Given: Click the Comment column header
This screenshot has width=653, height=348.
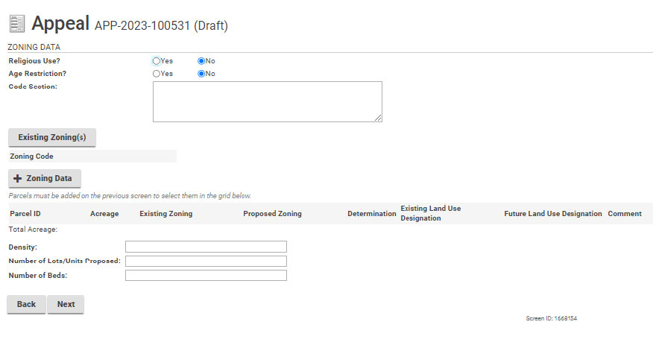Looking at the screenshot, I should (624, 214).
